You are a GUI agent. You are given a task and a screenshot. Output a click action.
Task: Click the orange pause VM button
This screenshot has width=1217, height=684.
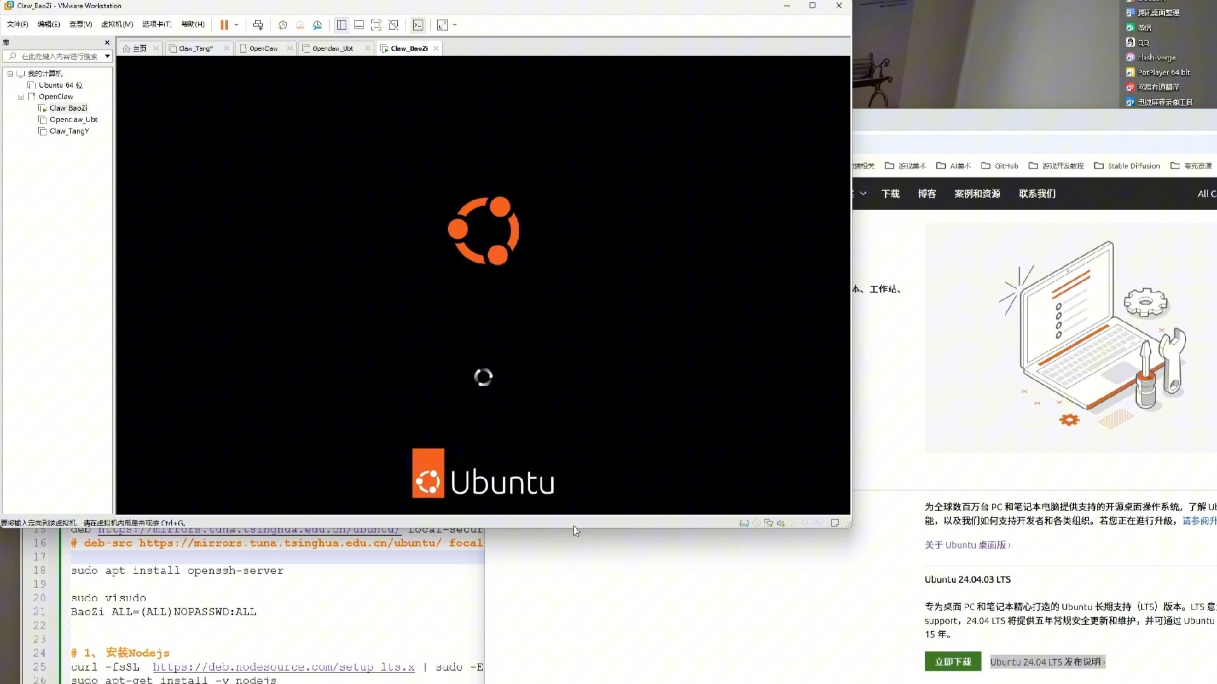coord(224,25)
